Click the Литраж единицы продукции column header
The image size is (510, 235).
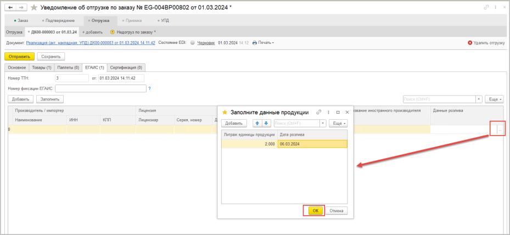click(249, 135)
